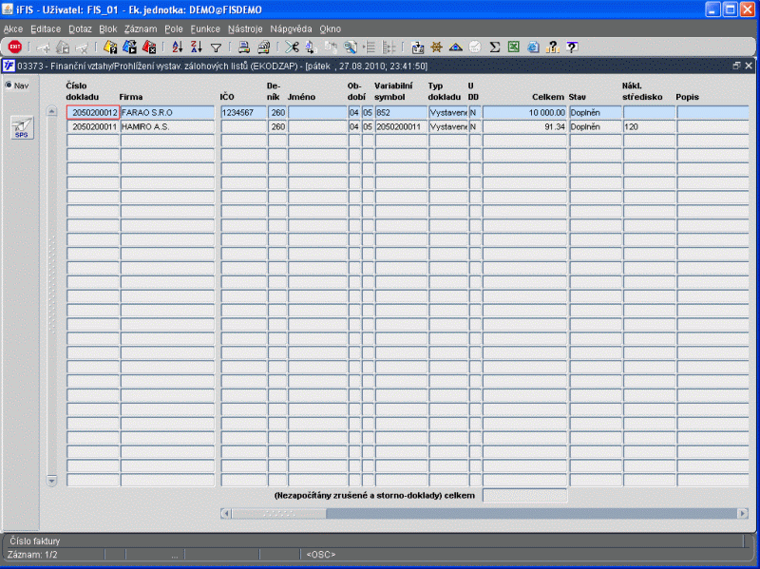Sort descending with the Z-A icon

click(197, 47)
